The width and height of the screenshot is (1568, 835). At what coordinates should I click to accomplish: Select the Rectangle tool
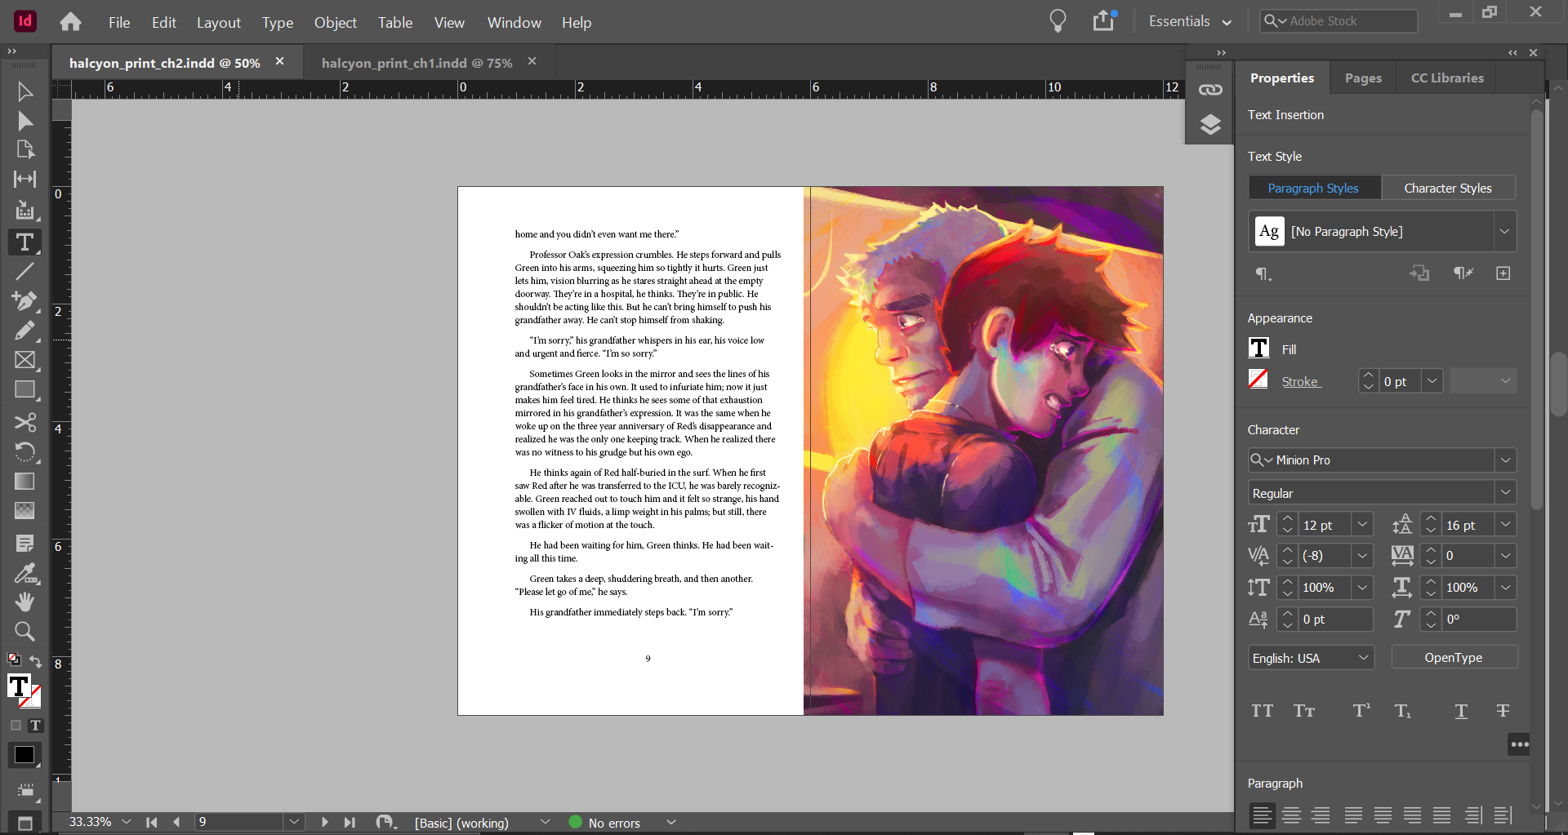click(x=24, y=390)
